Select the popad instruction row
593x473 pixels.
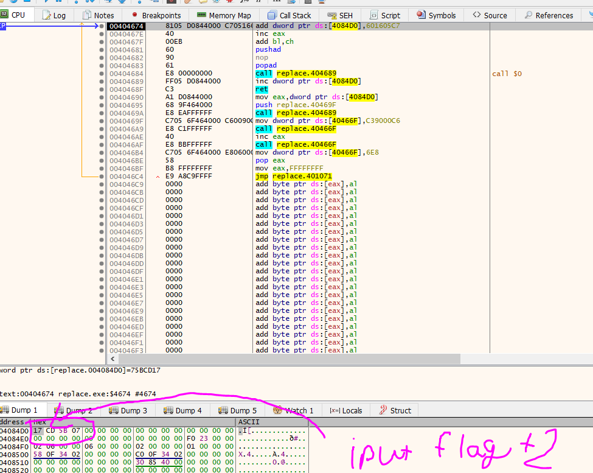[266, 66]
